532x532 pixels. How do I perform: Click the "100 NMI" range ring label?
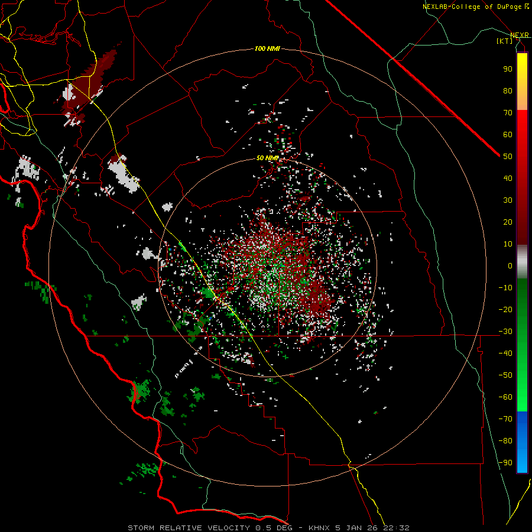pyautogui.click(x=267, y=48)
